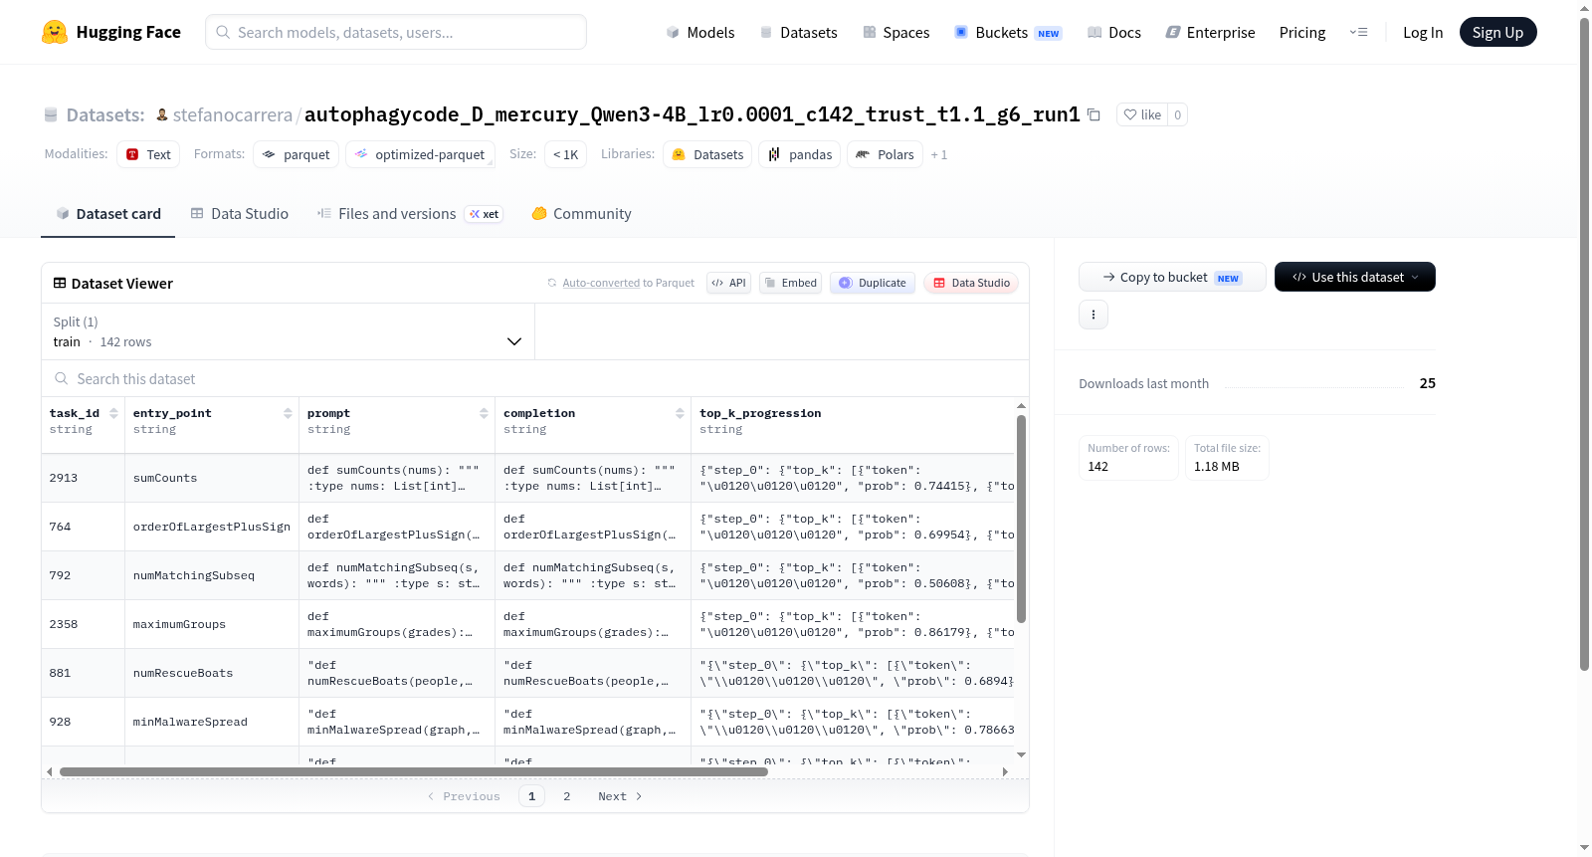
Task: Click the numRescueBoats entry cell
Action: pos(212,673)
